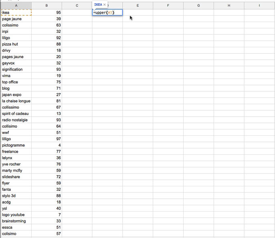The height and width of the screenshot is (238, 275).
Task: Select value 75 next to top office
Action: tap(47, 82)
